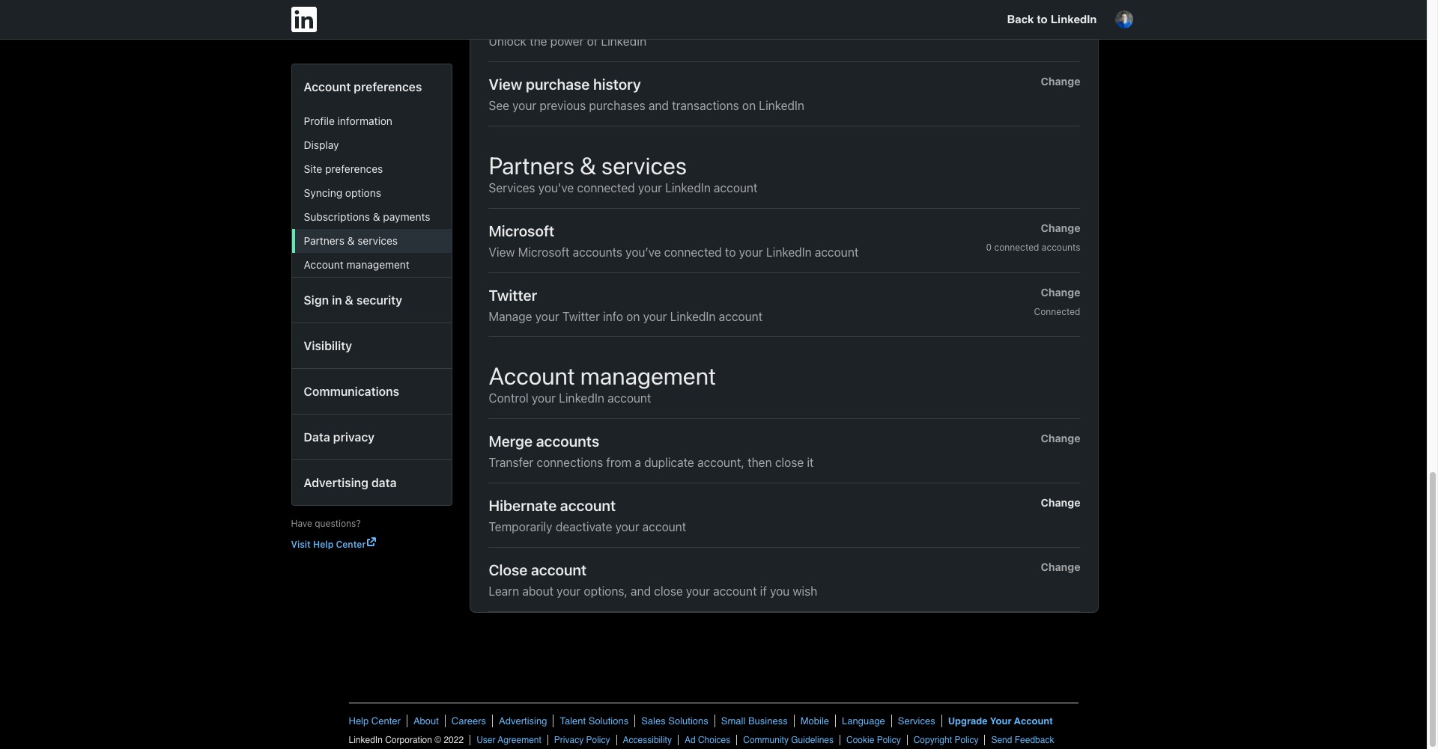Open Upgrade Your Account footer link

pyautogui.click(x=1000, y=721)
